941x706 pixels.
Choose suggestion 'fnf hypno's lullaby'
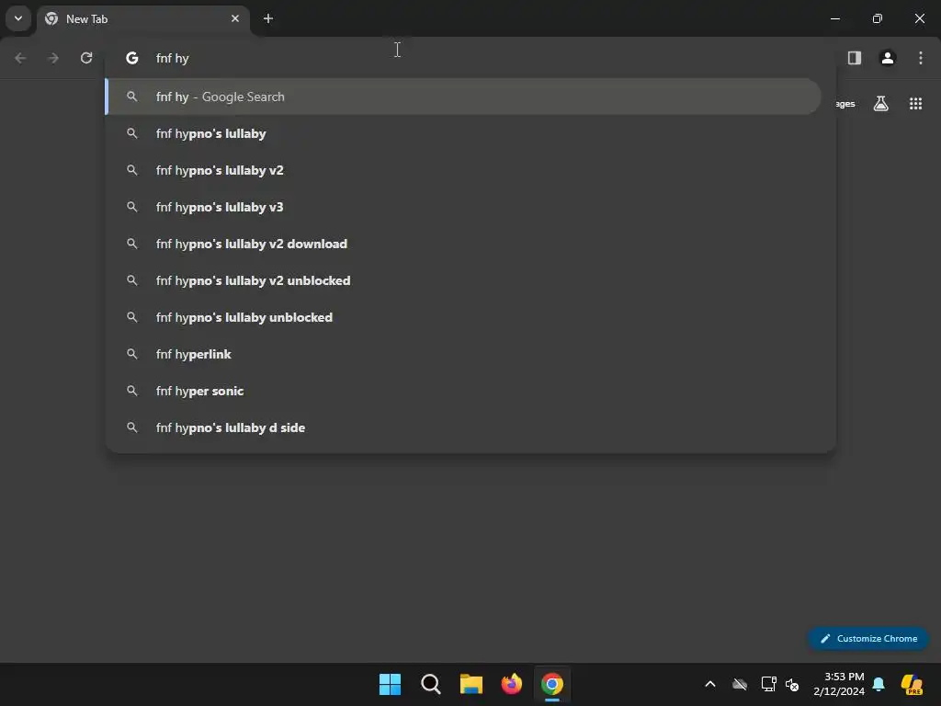click(x=463, y=133)
